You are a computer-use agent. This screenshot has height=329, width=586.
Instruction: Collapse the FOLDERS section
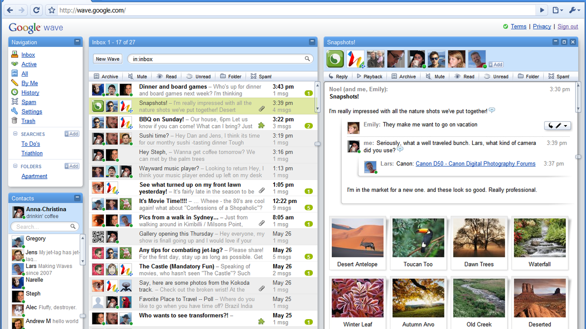point(15,167)
